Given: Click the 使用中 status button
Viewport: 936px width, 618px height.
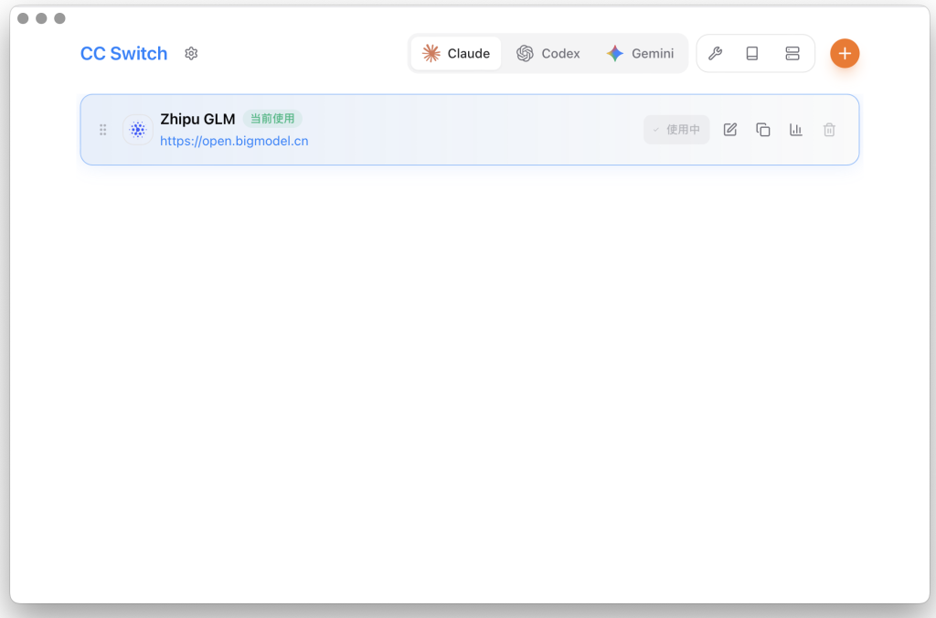Looking at the screenshot, I should tap(676, 130).
